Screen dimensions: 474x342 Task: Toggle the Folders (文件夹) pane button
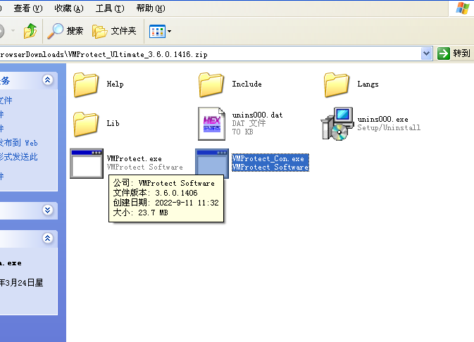coord(114,31)
